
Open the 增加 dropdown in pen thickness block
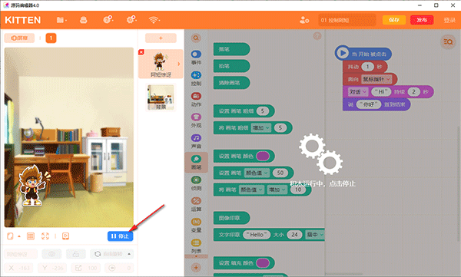tap(261, 128)
